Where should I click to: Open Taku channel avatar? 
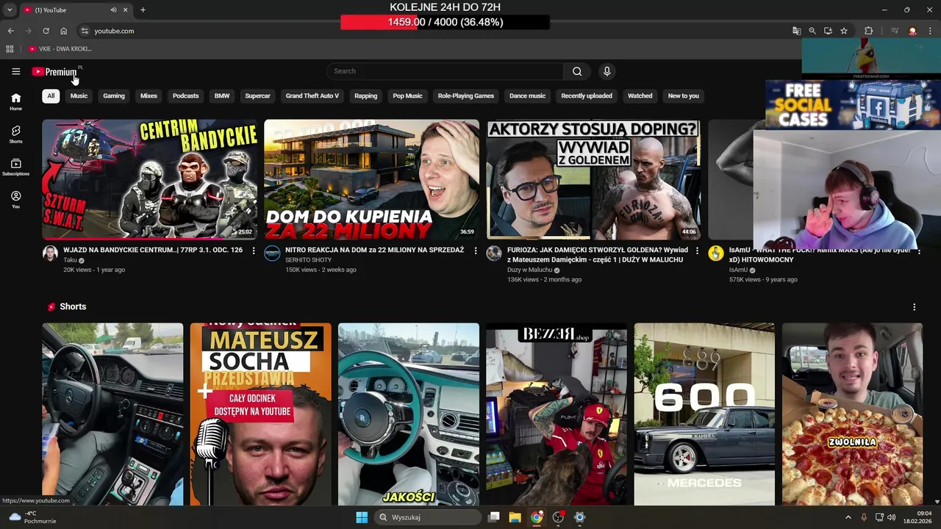coord(50,253)
